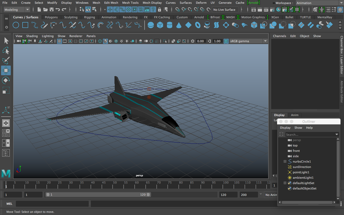Viewport: 344px width, 215px height.
Task: Undo the last action
Action: pyautogui.click(x=58, y=10)
